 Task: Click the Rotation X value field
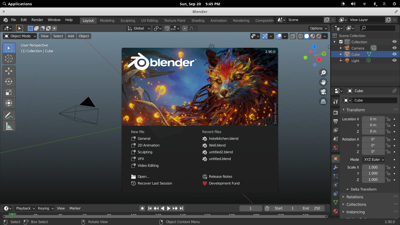pos(373,139)
